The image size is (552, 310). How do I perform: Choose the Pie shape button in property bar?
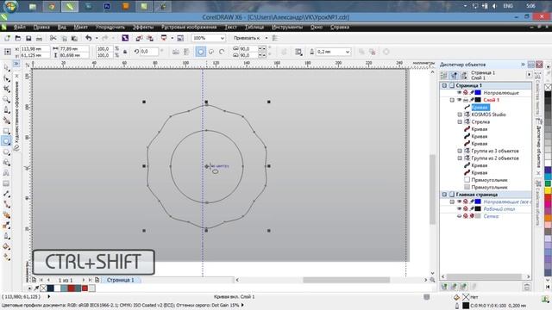tap(211, 52)
